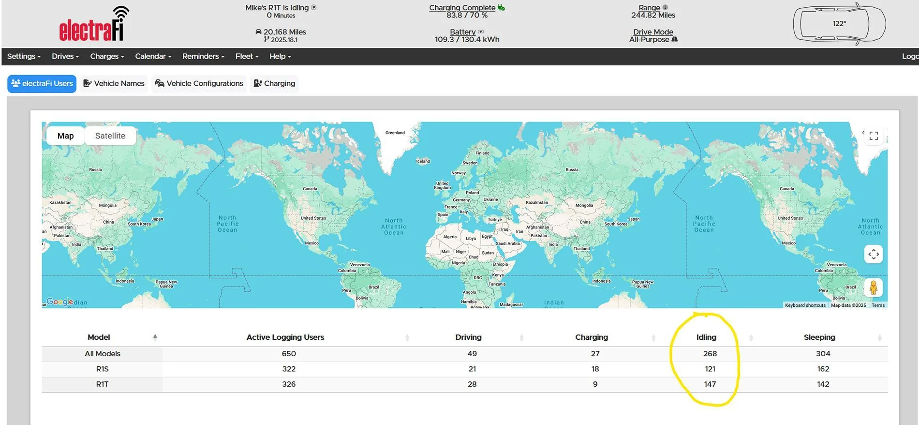
Task: Open the Reminders dropdown menu
Action: coord(203,57)
